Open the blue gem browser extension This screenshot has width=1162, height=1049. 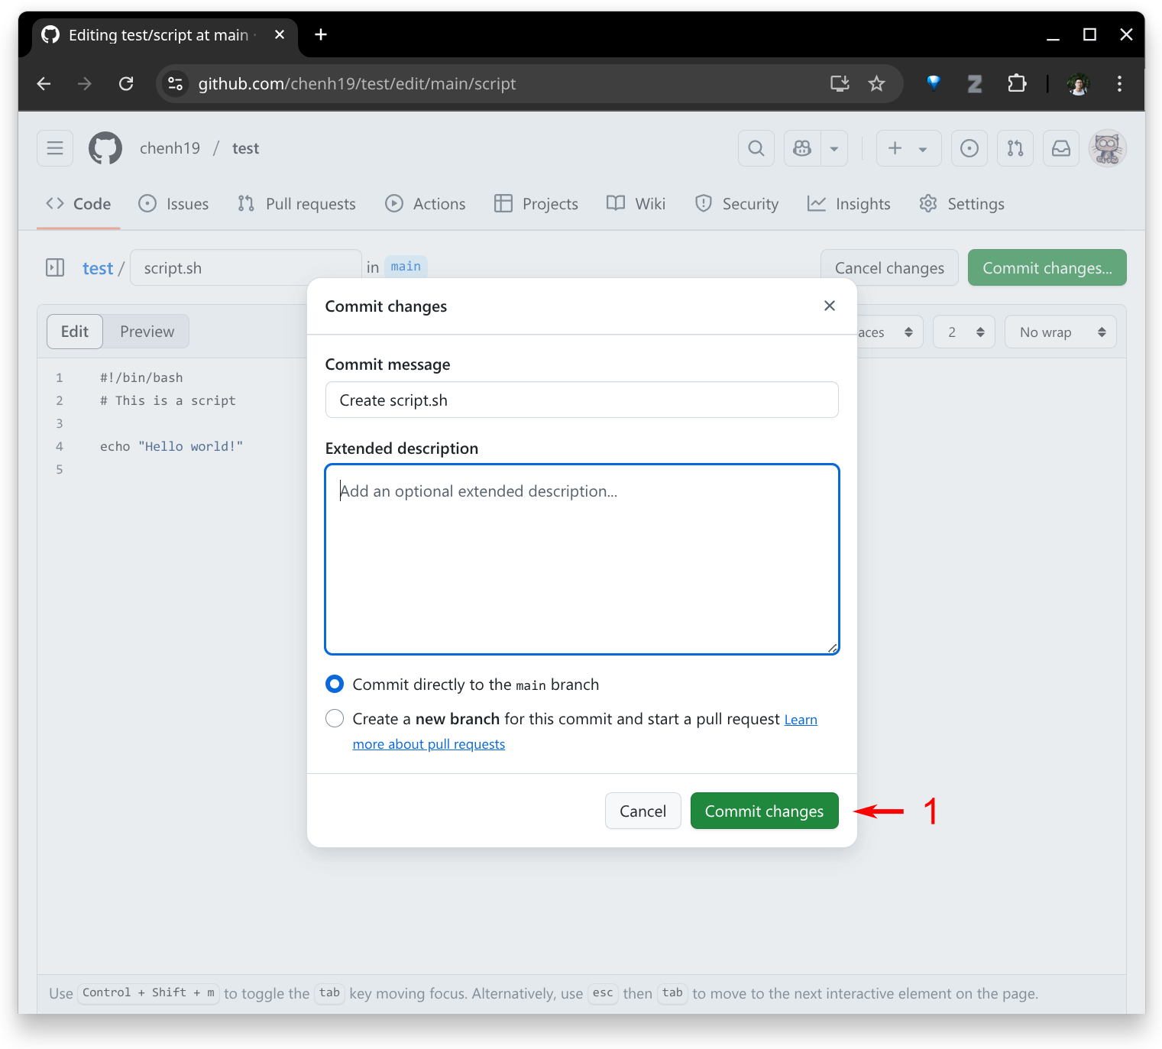click(934, 83)
